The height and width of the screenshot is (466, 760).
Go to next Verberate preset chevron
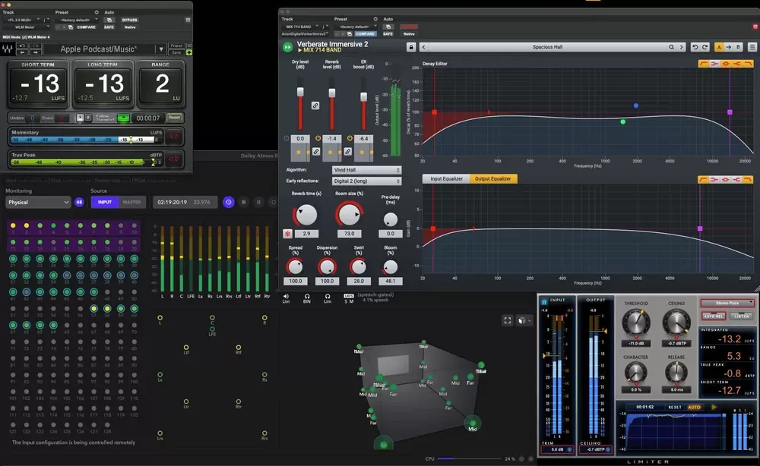tap(682, 47)
